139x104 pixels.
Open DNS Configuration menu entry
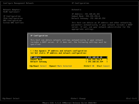pos(12,21)
